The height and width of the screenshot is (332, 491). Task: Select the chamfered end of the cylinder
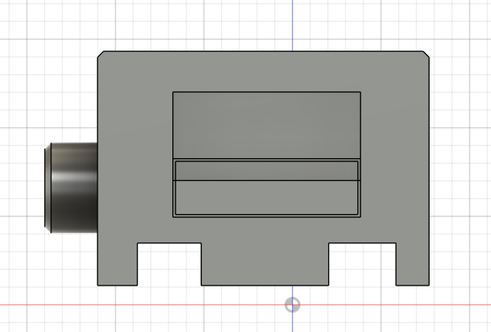pyautogui.click(x=47, y=188)
